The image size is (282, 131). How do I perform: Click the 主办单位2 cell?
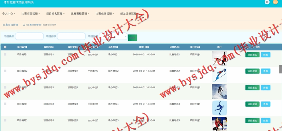tap(93, 71)
